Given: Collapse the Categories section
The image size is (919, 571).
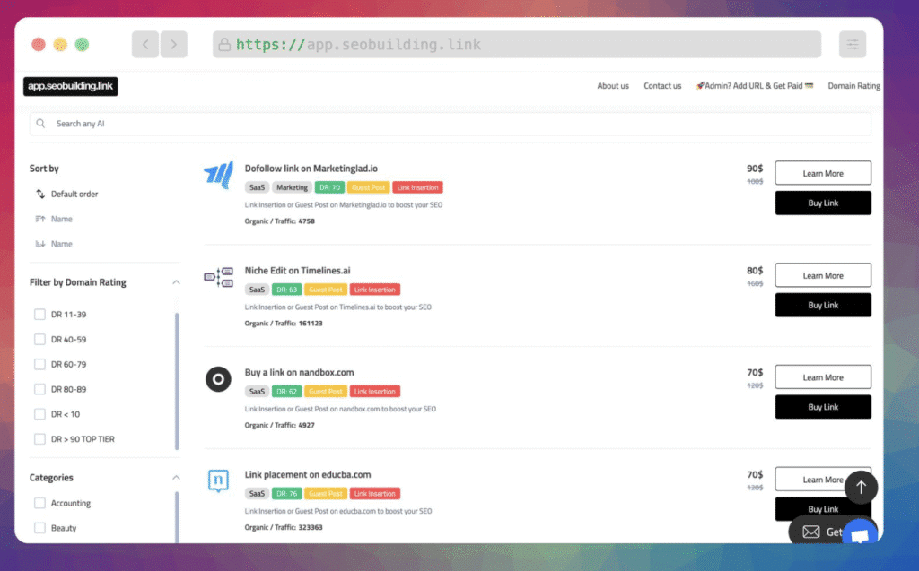Looking at the screenshot, I should [x=176, y=477].
